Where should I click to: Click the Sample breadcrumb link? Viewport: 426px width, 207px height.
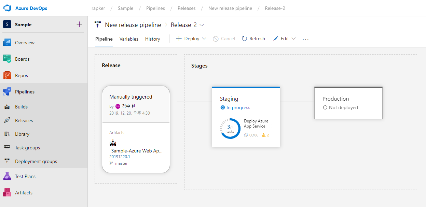tap(125, 8)
